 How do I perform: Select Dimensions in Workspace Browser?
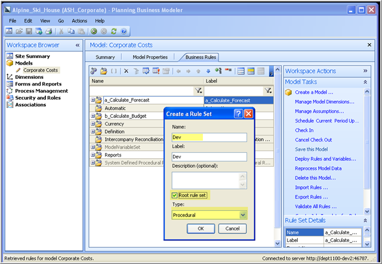pos(29,77)
